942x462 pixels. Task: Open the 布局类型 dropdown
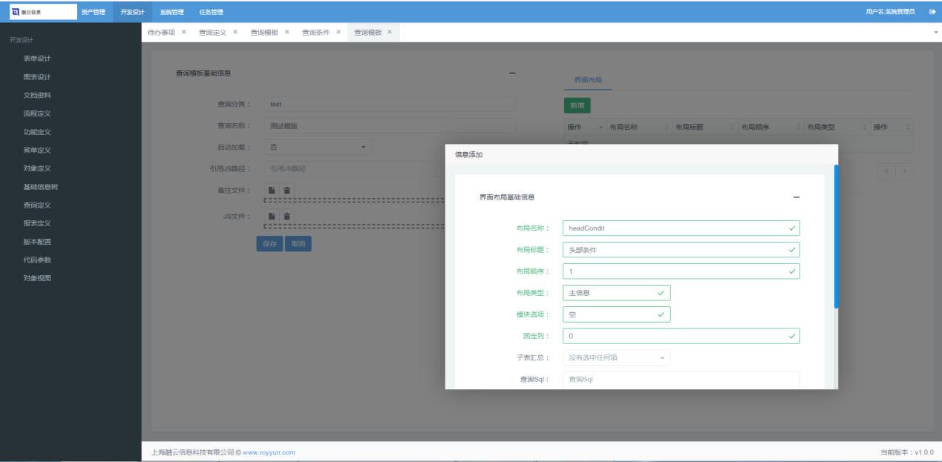point(616,293)
